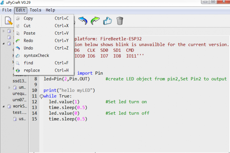
Task: Select the file icon next to us… item
Action: pyautogui.click(x=15, y=119)
